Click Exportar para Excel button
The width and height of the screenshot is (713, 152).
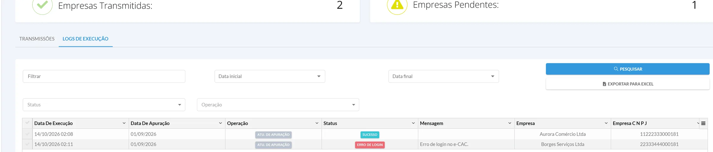click(627, 84)
